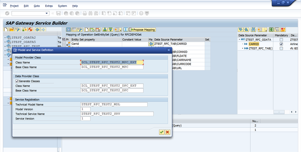
Task: Click the Constant Value column header
Action: coord(135,40)
